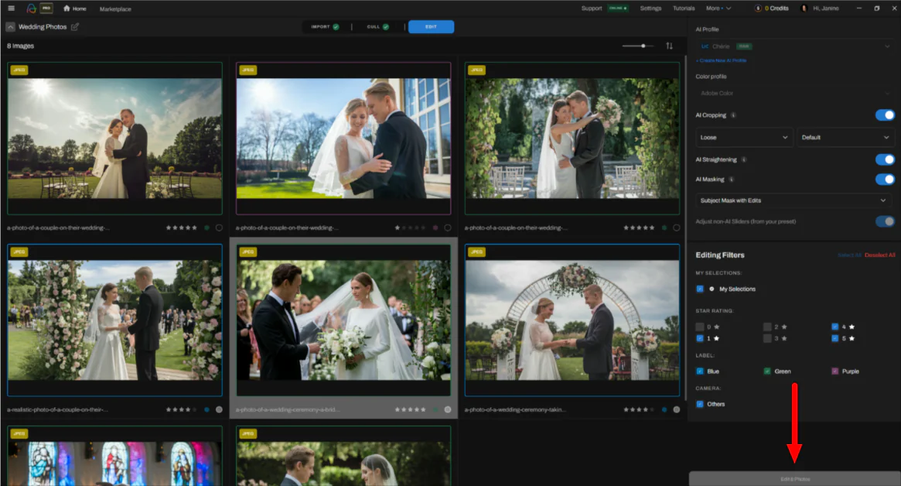Check the 2 star rating filter
The image size is (901, 486).
[767, 327]
